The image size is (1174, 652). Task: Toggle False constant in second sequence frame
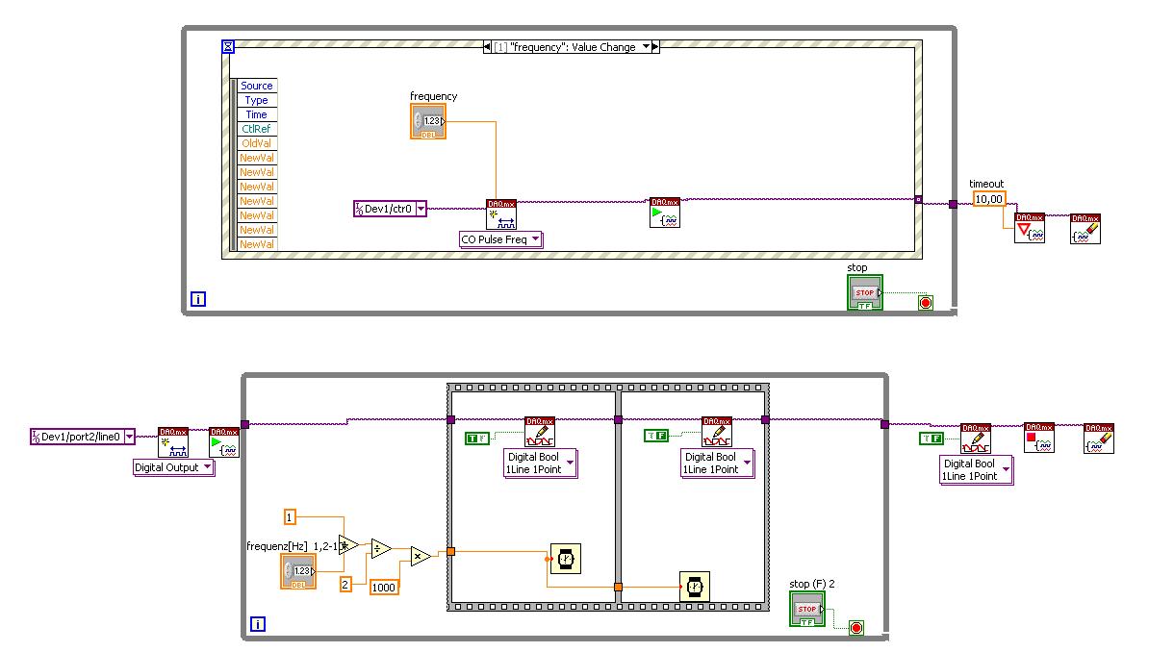[x=655, y=436]
